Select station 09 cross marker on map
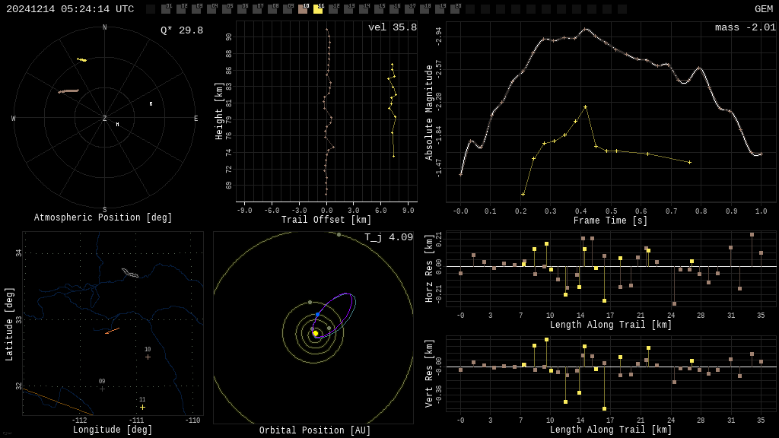The image size is (779, 438). tap(102, 389)
